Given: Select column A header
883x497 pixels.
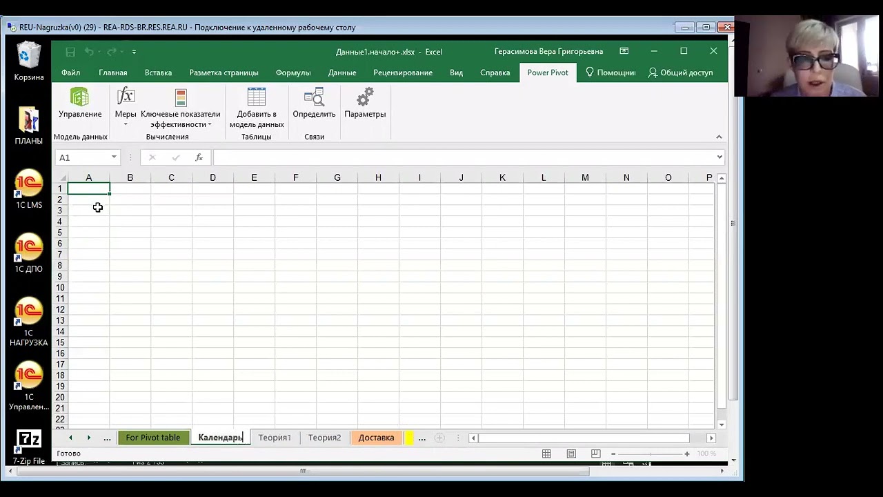Looking at the screenshot, I should click(89, 178).
